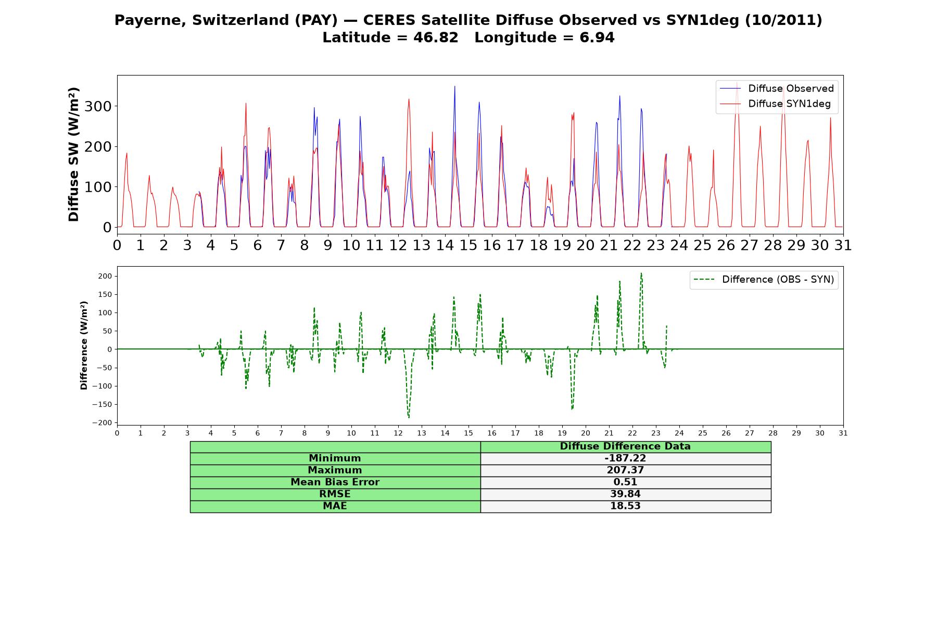Click the RMSE row label cell
937x625 pixels.
pyautogui.click(x=335, y=494)
